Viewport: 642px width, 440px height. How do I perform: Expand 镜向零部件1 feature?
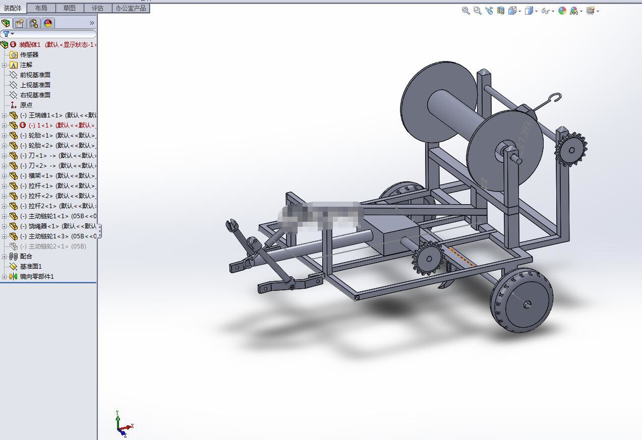[x=4, y=276]
